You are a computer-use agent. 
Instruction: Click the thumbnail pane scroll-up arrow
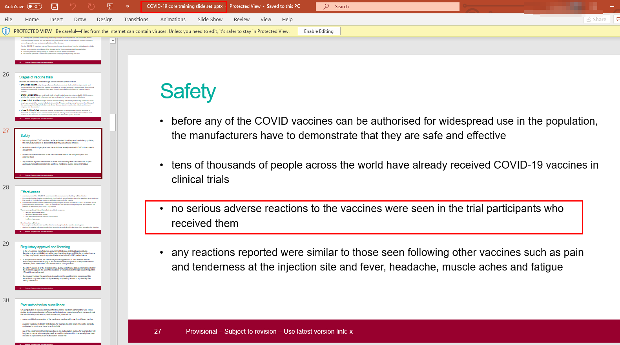113,40
